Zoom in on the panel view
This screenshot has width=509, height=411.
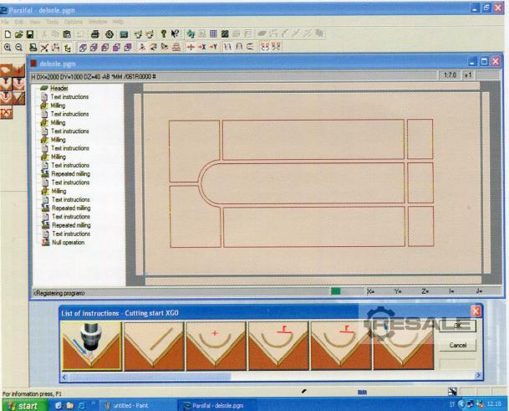(x=8, y=48)
